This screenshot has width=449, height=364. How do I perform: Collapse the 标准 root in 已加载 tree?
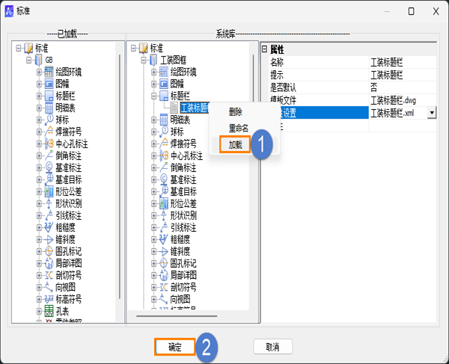[x=19, y=48]
